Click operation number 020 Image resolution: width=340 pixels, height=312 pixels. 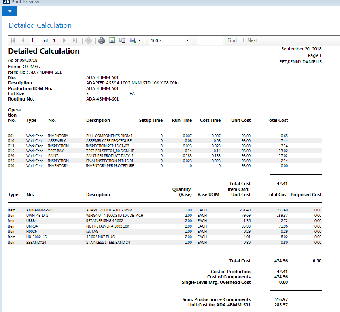(11, 156)
